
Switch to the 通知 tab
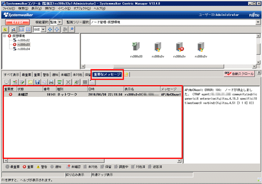(55, 75)
